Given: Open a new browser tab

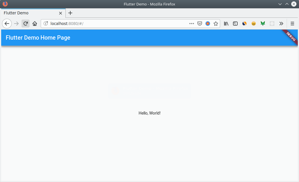Looking at the screenshot, I should (70, 13).
